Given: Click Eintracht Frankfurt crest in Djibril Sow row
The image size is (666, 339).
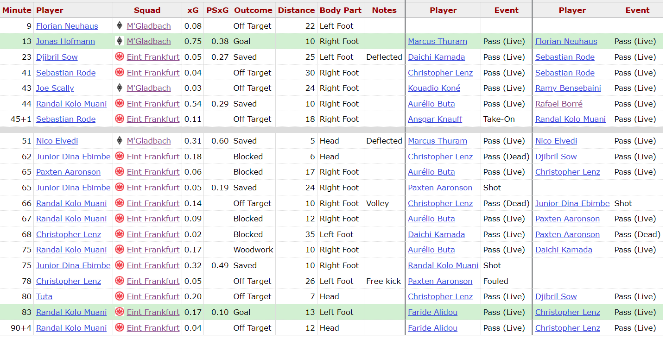Looking at the screenshot, I should [119, 57].
